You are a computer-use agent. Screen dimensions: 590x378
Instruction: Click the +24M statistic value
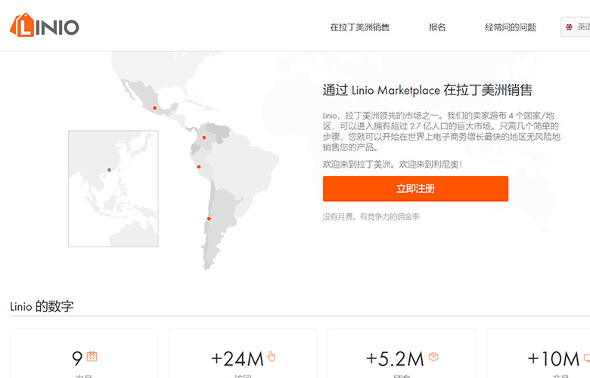point(237,359)
